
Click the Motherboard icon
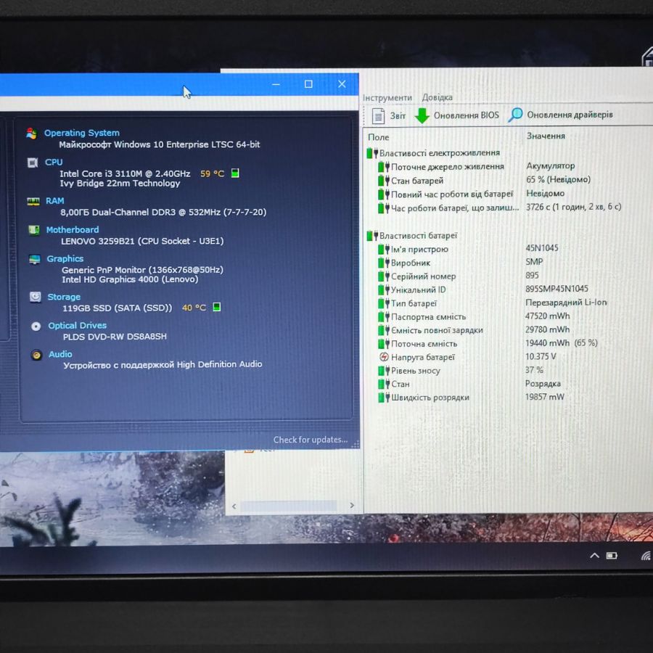point(33,230)
